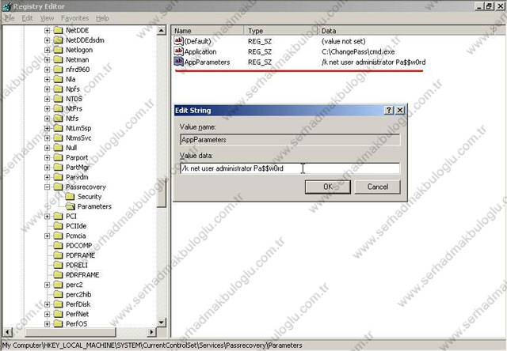This screenshot has width=507, height=351.
Task: Click the Netlogon folder icon
Action: [x=59, y=49]
